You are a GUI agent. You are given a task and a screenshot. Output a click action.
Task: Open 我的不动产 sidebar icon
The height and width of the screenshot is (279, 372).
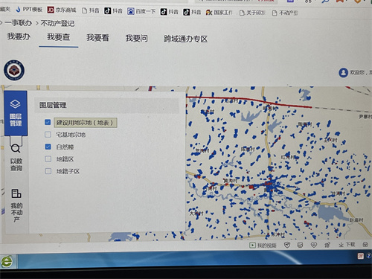(x=16, y=205)
